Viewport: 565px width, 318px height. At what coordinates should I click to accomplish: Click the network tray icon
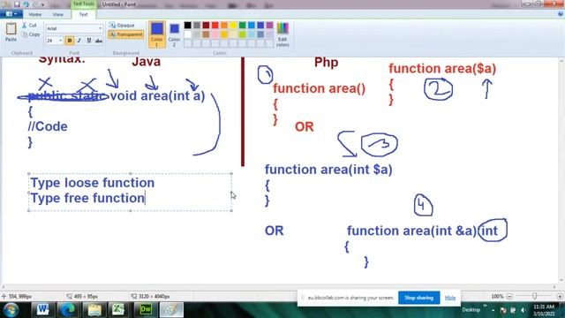pyautogui.click(x=513, y=310)
